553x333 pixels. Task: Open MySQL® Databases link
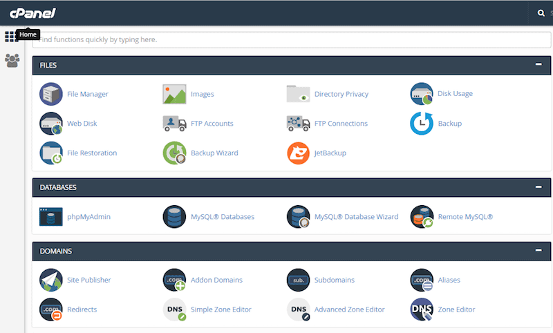[x=223, y=217]
